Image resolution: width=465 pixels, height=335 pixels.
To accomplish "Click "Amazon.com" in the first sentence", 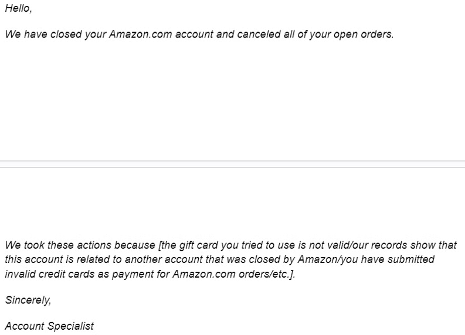I will (141, 35).
